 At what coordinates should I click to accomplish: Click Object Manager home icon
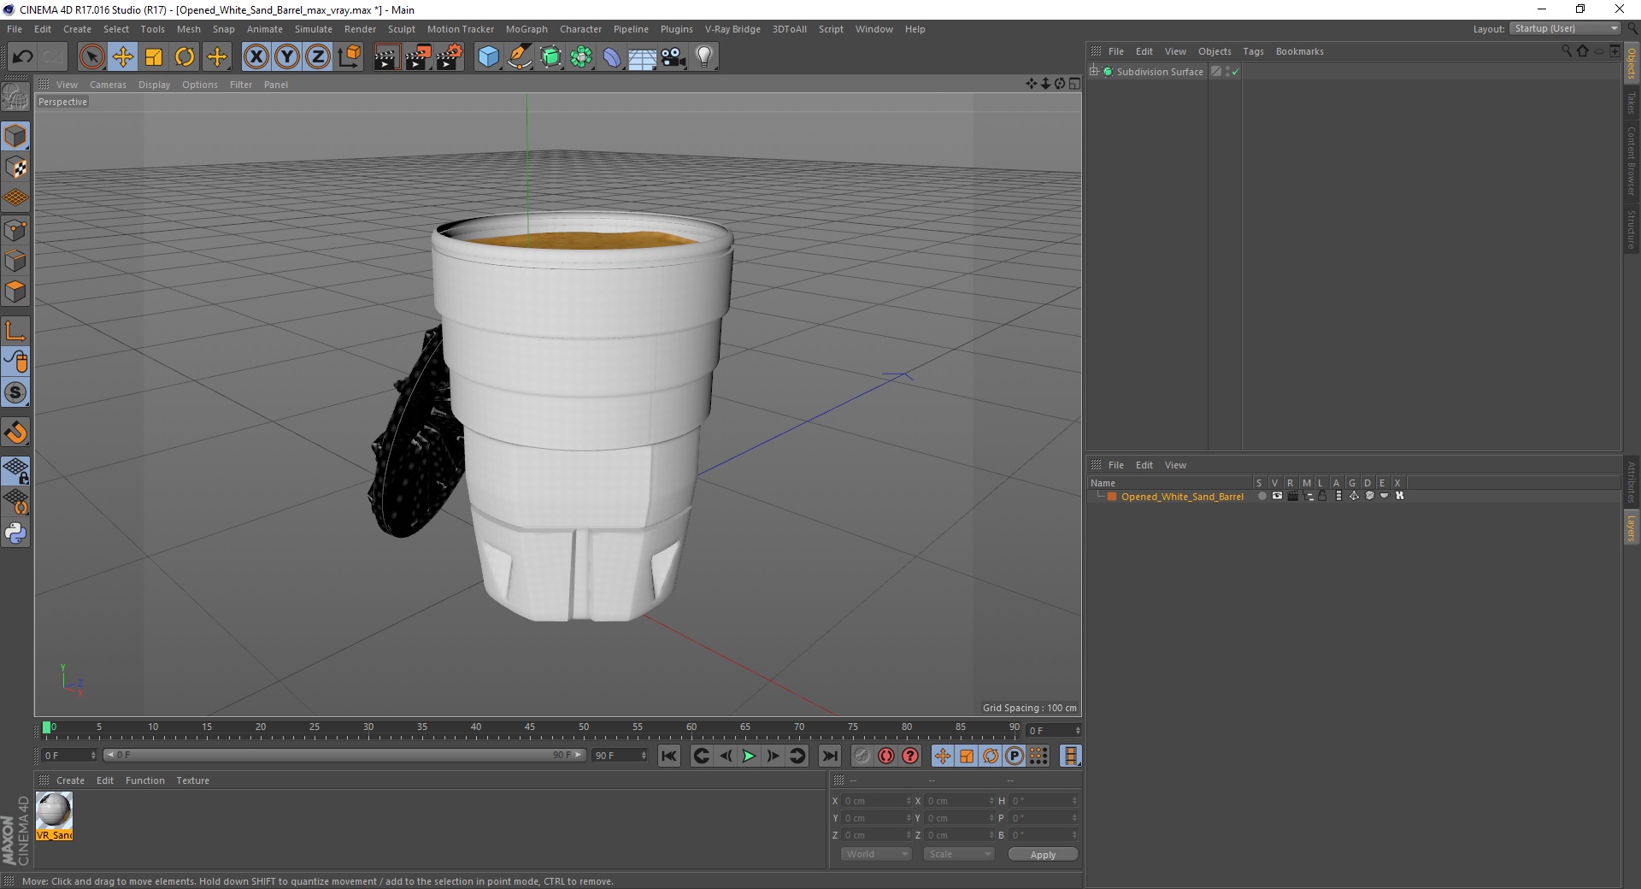tap(1582, 51)
